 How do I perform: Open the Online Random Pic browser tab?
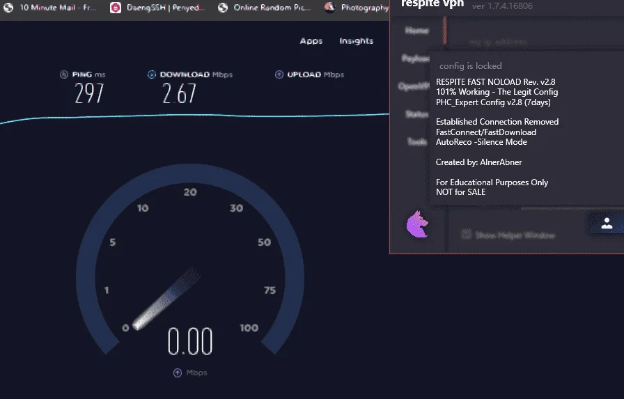click(x=265, y=8)
